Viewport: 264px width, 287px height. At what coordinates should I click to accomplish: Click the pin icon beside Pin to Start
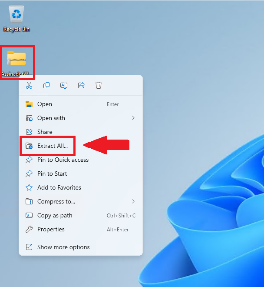(29, 174)
